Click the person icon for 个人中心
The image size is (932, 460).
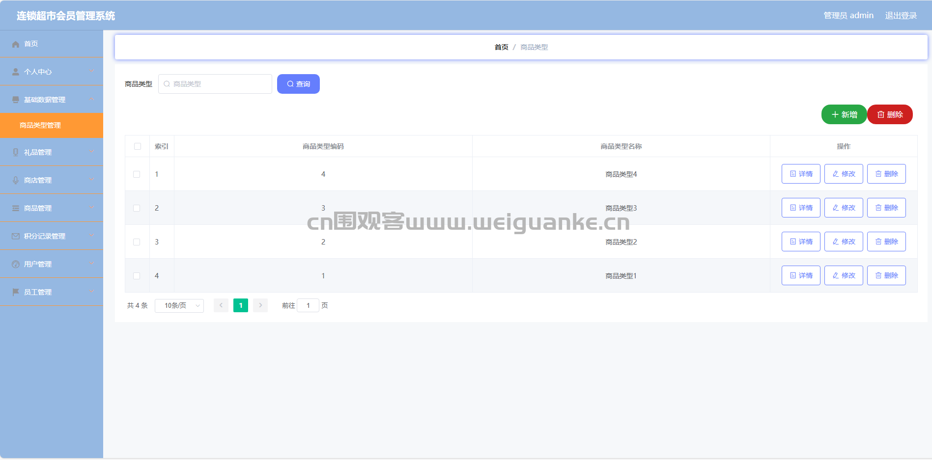tap(16, 72)
